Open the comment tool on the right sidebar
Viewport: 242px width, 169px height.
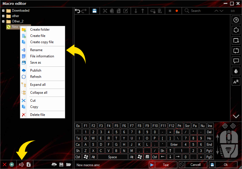236,61
